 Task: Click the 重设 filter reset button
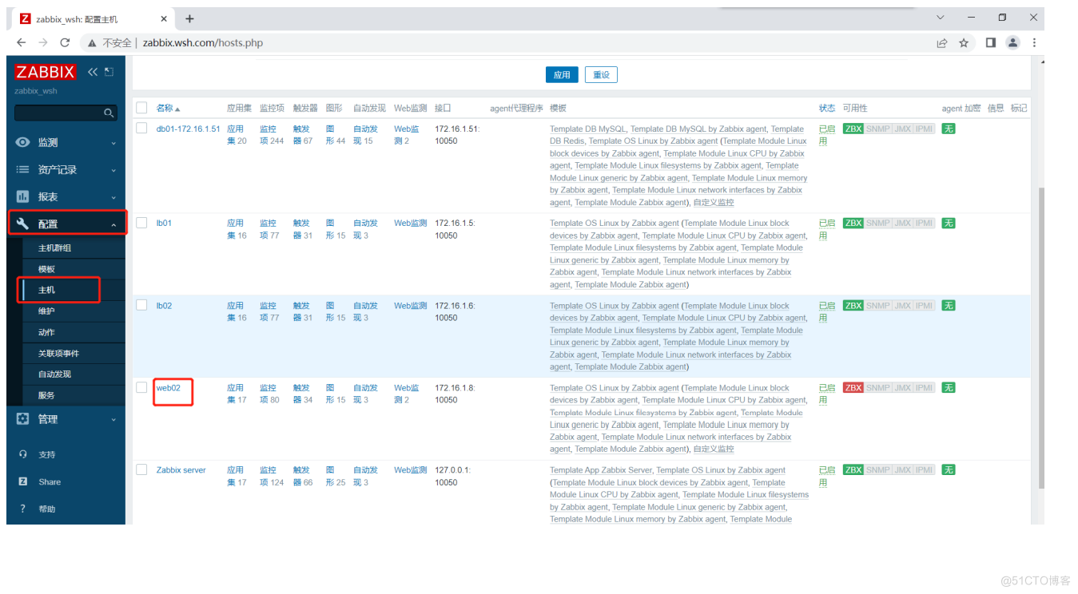601,74
